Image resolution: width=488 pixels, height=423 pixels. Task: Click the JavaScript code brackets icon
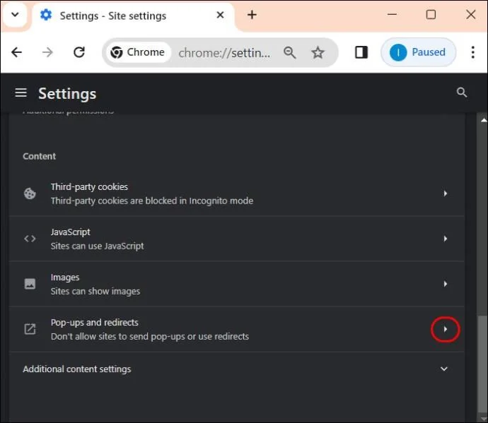point(30,239)
